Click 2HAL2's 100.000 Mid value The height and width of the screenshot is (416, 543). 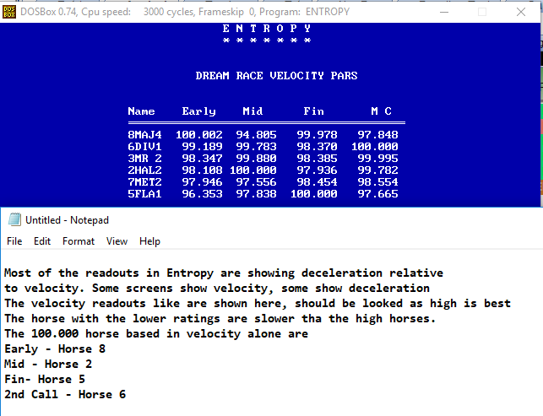253,170
